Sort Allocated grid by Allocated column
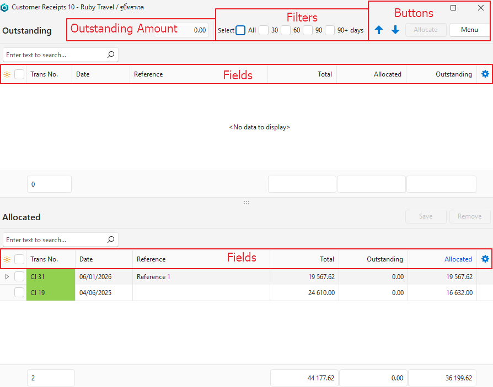The width and height of the screenshot is (493, 387). 458,259
